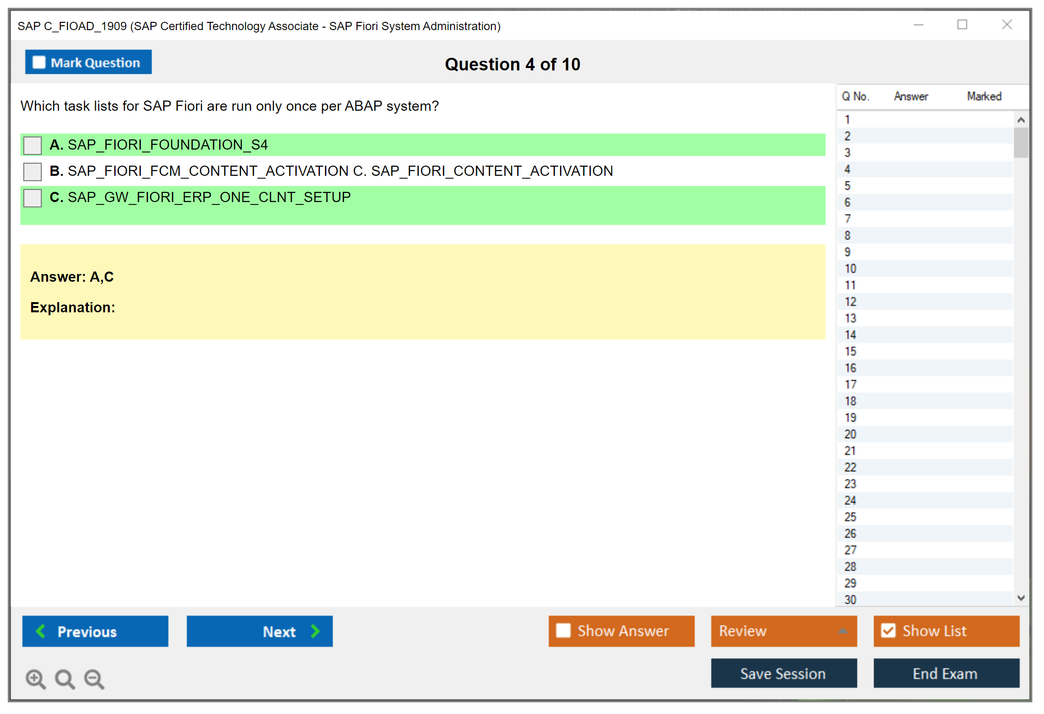Image resolution: width=1044 pixels, height=714 pixels.
Task: Check option B SAP_FIORI_FCM_CONTENT_ACTIVATION
Action: click(x=33, y=171)
